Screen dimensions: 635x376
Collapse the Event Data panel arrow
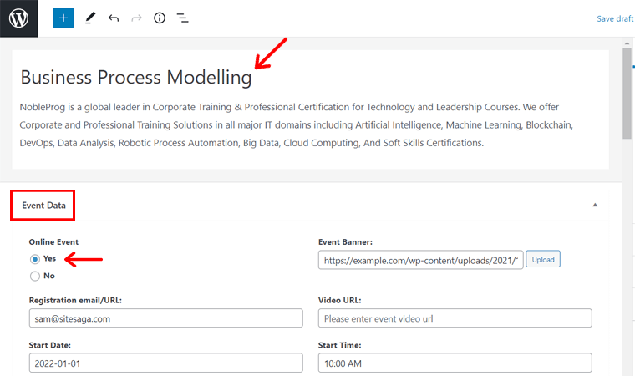[595, 205]
